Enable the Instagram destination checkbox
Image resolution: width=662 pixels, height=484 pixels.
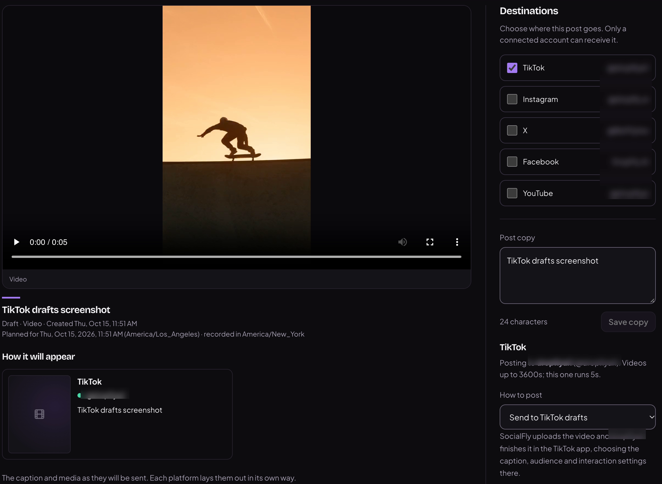pos(512,99)
